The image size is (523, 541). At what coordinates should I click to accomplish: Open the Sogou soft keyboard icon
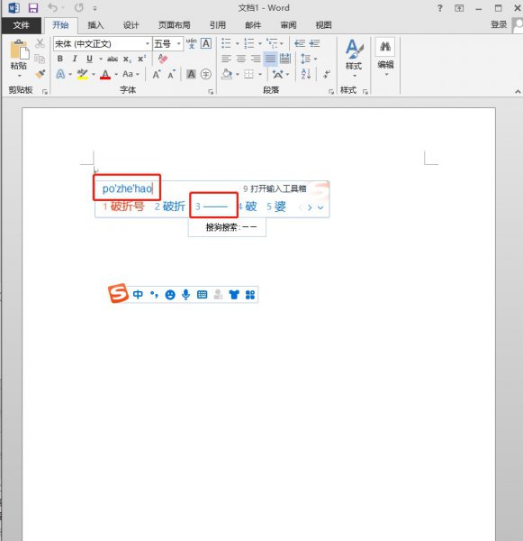click(x=203, y=294)
